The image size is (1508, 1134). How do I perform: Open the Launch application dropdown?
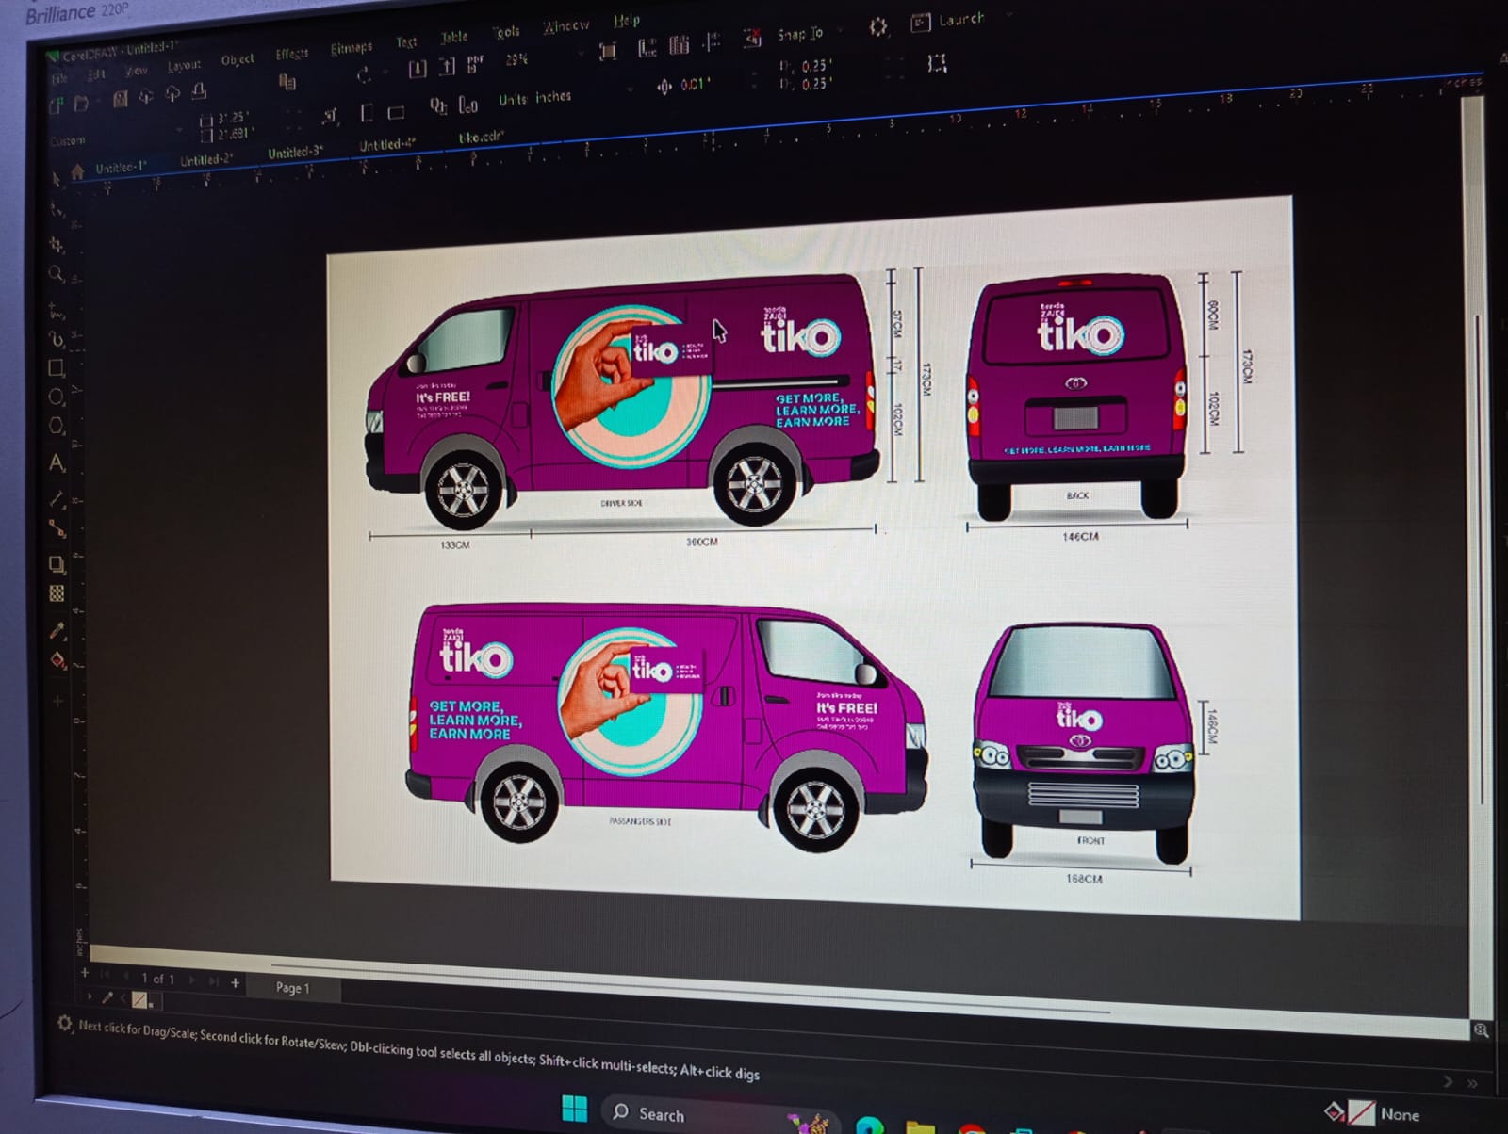click(x=961, y=20)
